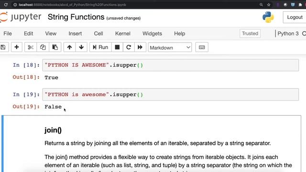Click the blue shield extension icon
The height and width of the screenshot is (172, 306).
point(293,5)
